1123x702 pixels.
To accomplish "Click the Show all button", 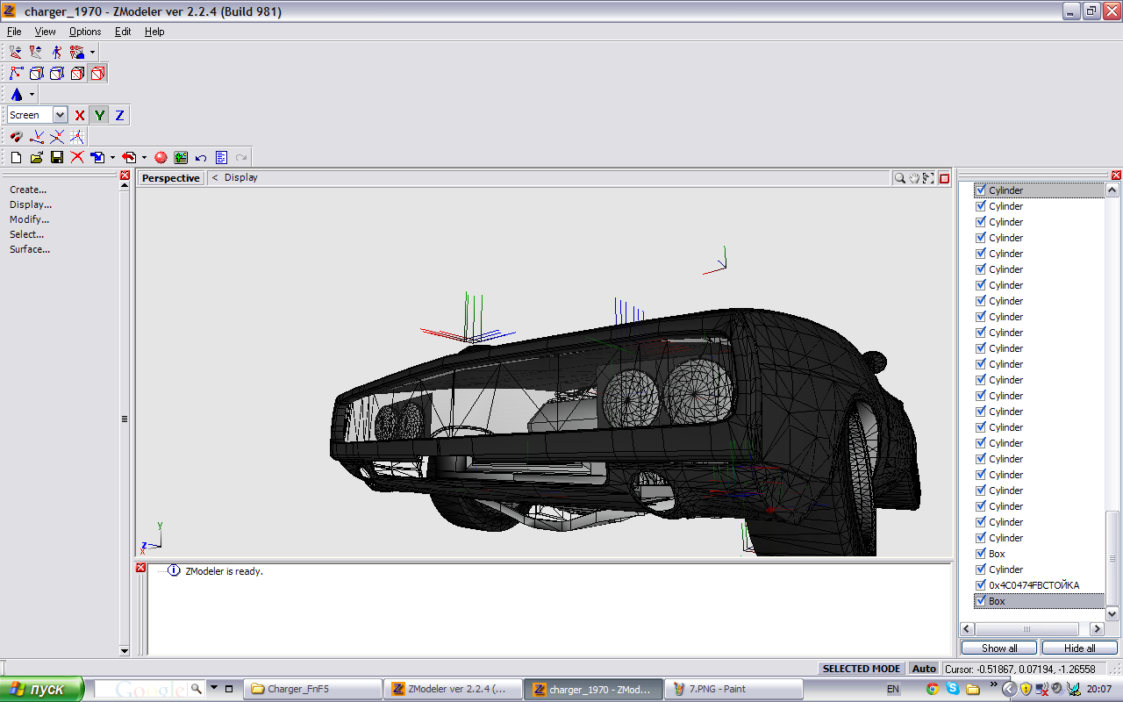I will pos(999,648).
